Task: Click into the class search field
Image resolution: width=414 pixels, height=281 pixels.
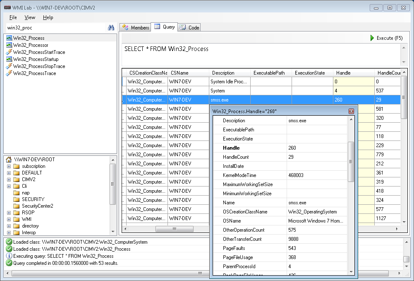Action: pyautogui.click(x=55, y=28)
